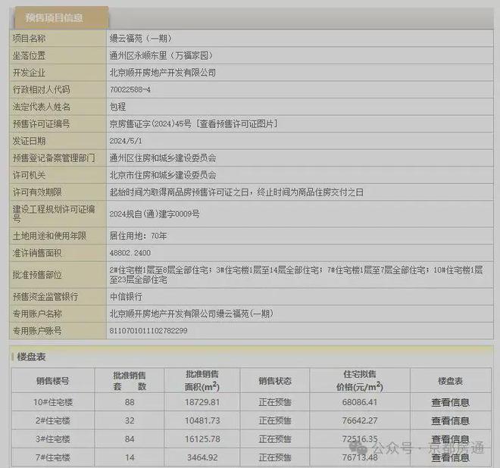
Task: Click 2024规自(通)建字0009号 value
Action: (x=155, y=214)
